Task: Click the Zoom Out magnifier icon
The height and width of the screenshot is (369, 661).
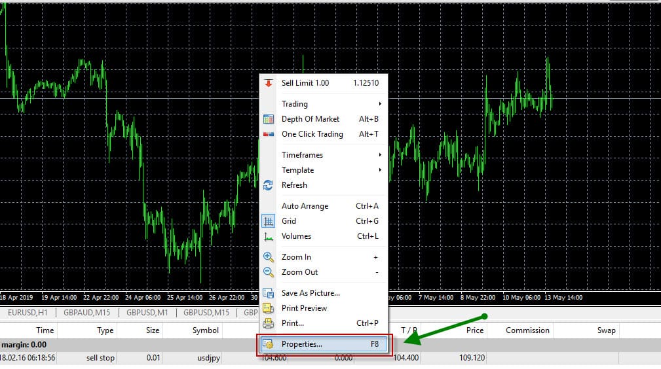Action: [x=269, y=272]
